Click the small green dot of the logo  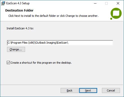coord(111,19)
